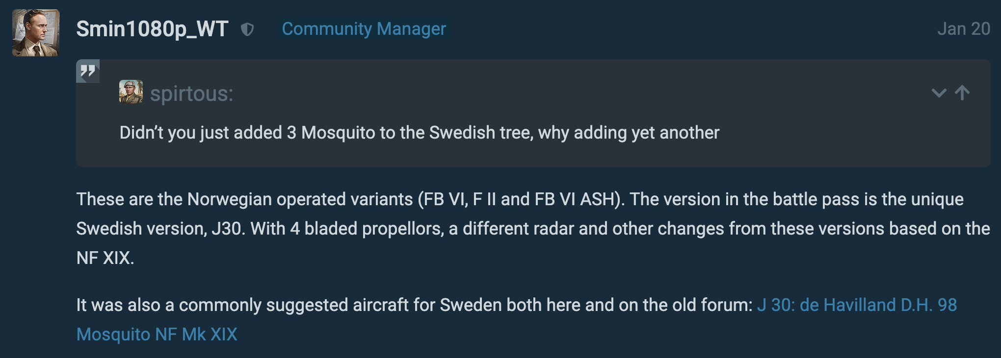Viewport: 1001px width, 358px height.
Task: Open the Smin1080p_WT username profile
Action: tap(152, 29)
